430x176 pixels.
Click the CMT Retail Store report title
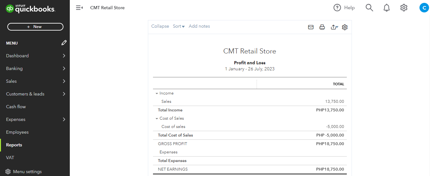[x=250, y=51]
